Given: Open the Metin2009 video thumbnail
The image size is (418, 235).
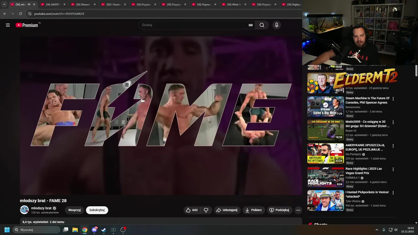Looking at the screenshot, I should click(325, 130).
